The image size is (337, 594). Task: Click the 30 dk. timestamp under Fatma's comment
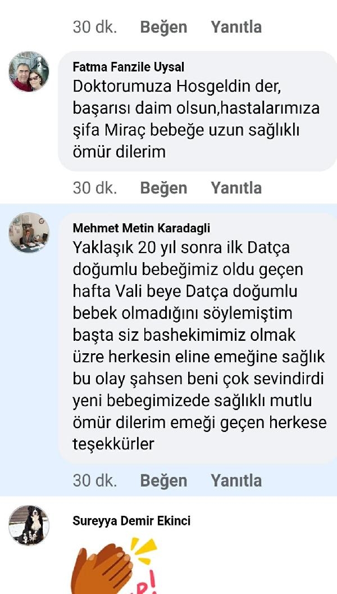click(x=94, y=188)
